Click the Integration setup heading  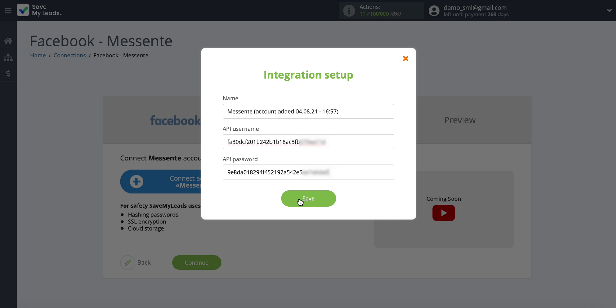(308, 75)
